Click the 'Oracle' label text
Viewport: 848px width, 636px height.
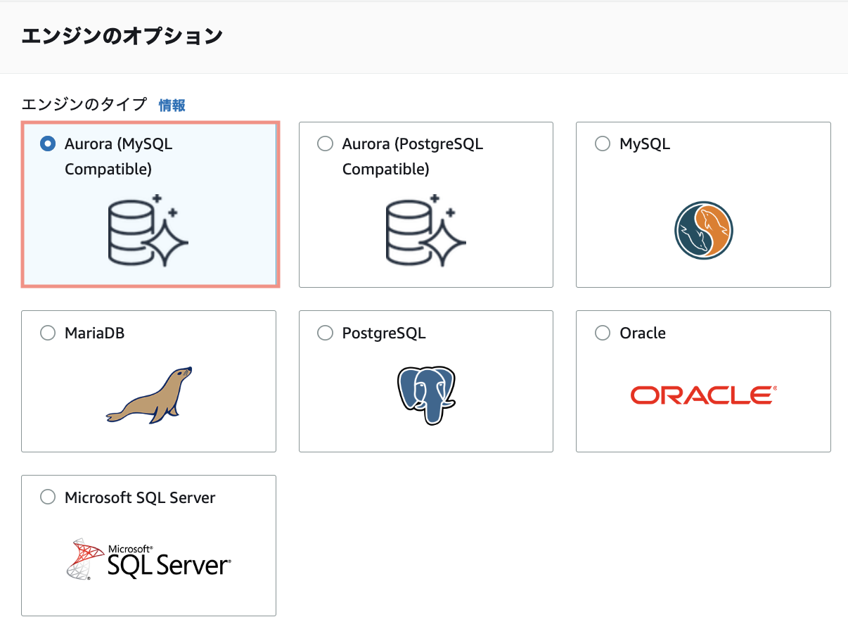[x=643, y=333]
